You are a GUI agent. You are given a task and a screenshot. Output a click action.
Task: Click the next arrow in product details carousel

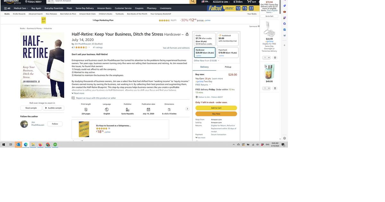point(187,109)
